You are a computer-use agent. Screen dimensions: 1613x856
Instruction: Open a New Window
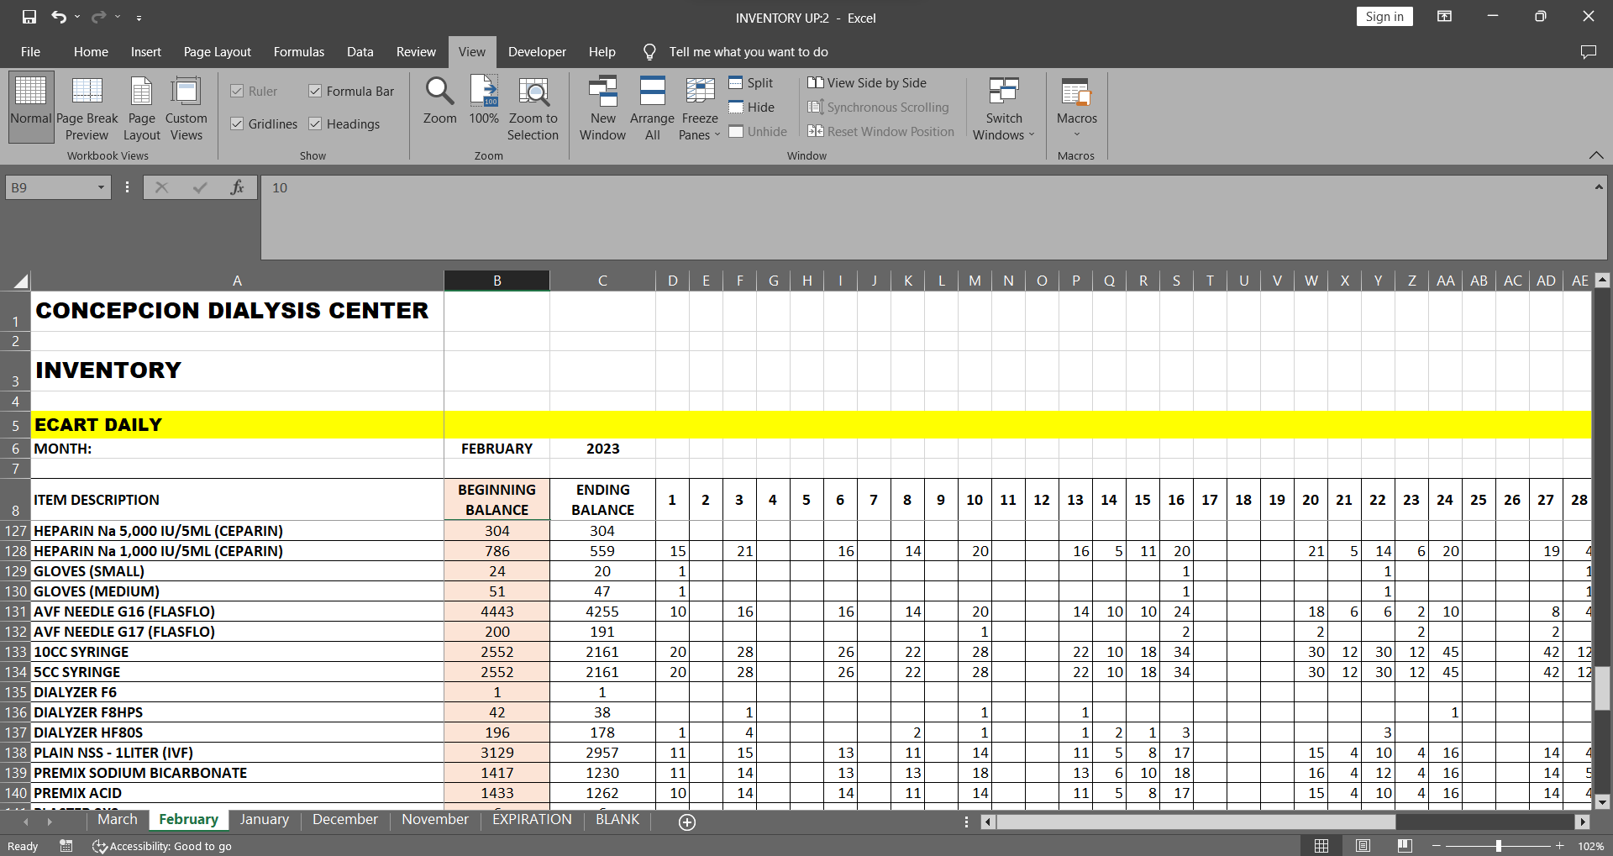tap(602, 108)
